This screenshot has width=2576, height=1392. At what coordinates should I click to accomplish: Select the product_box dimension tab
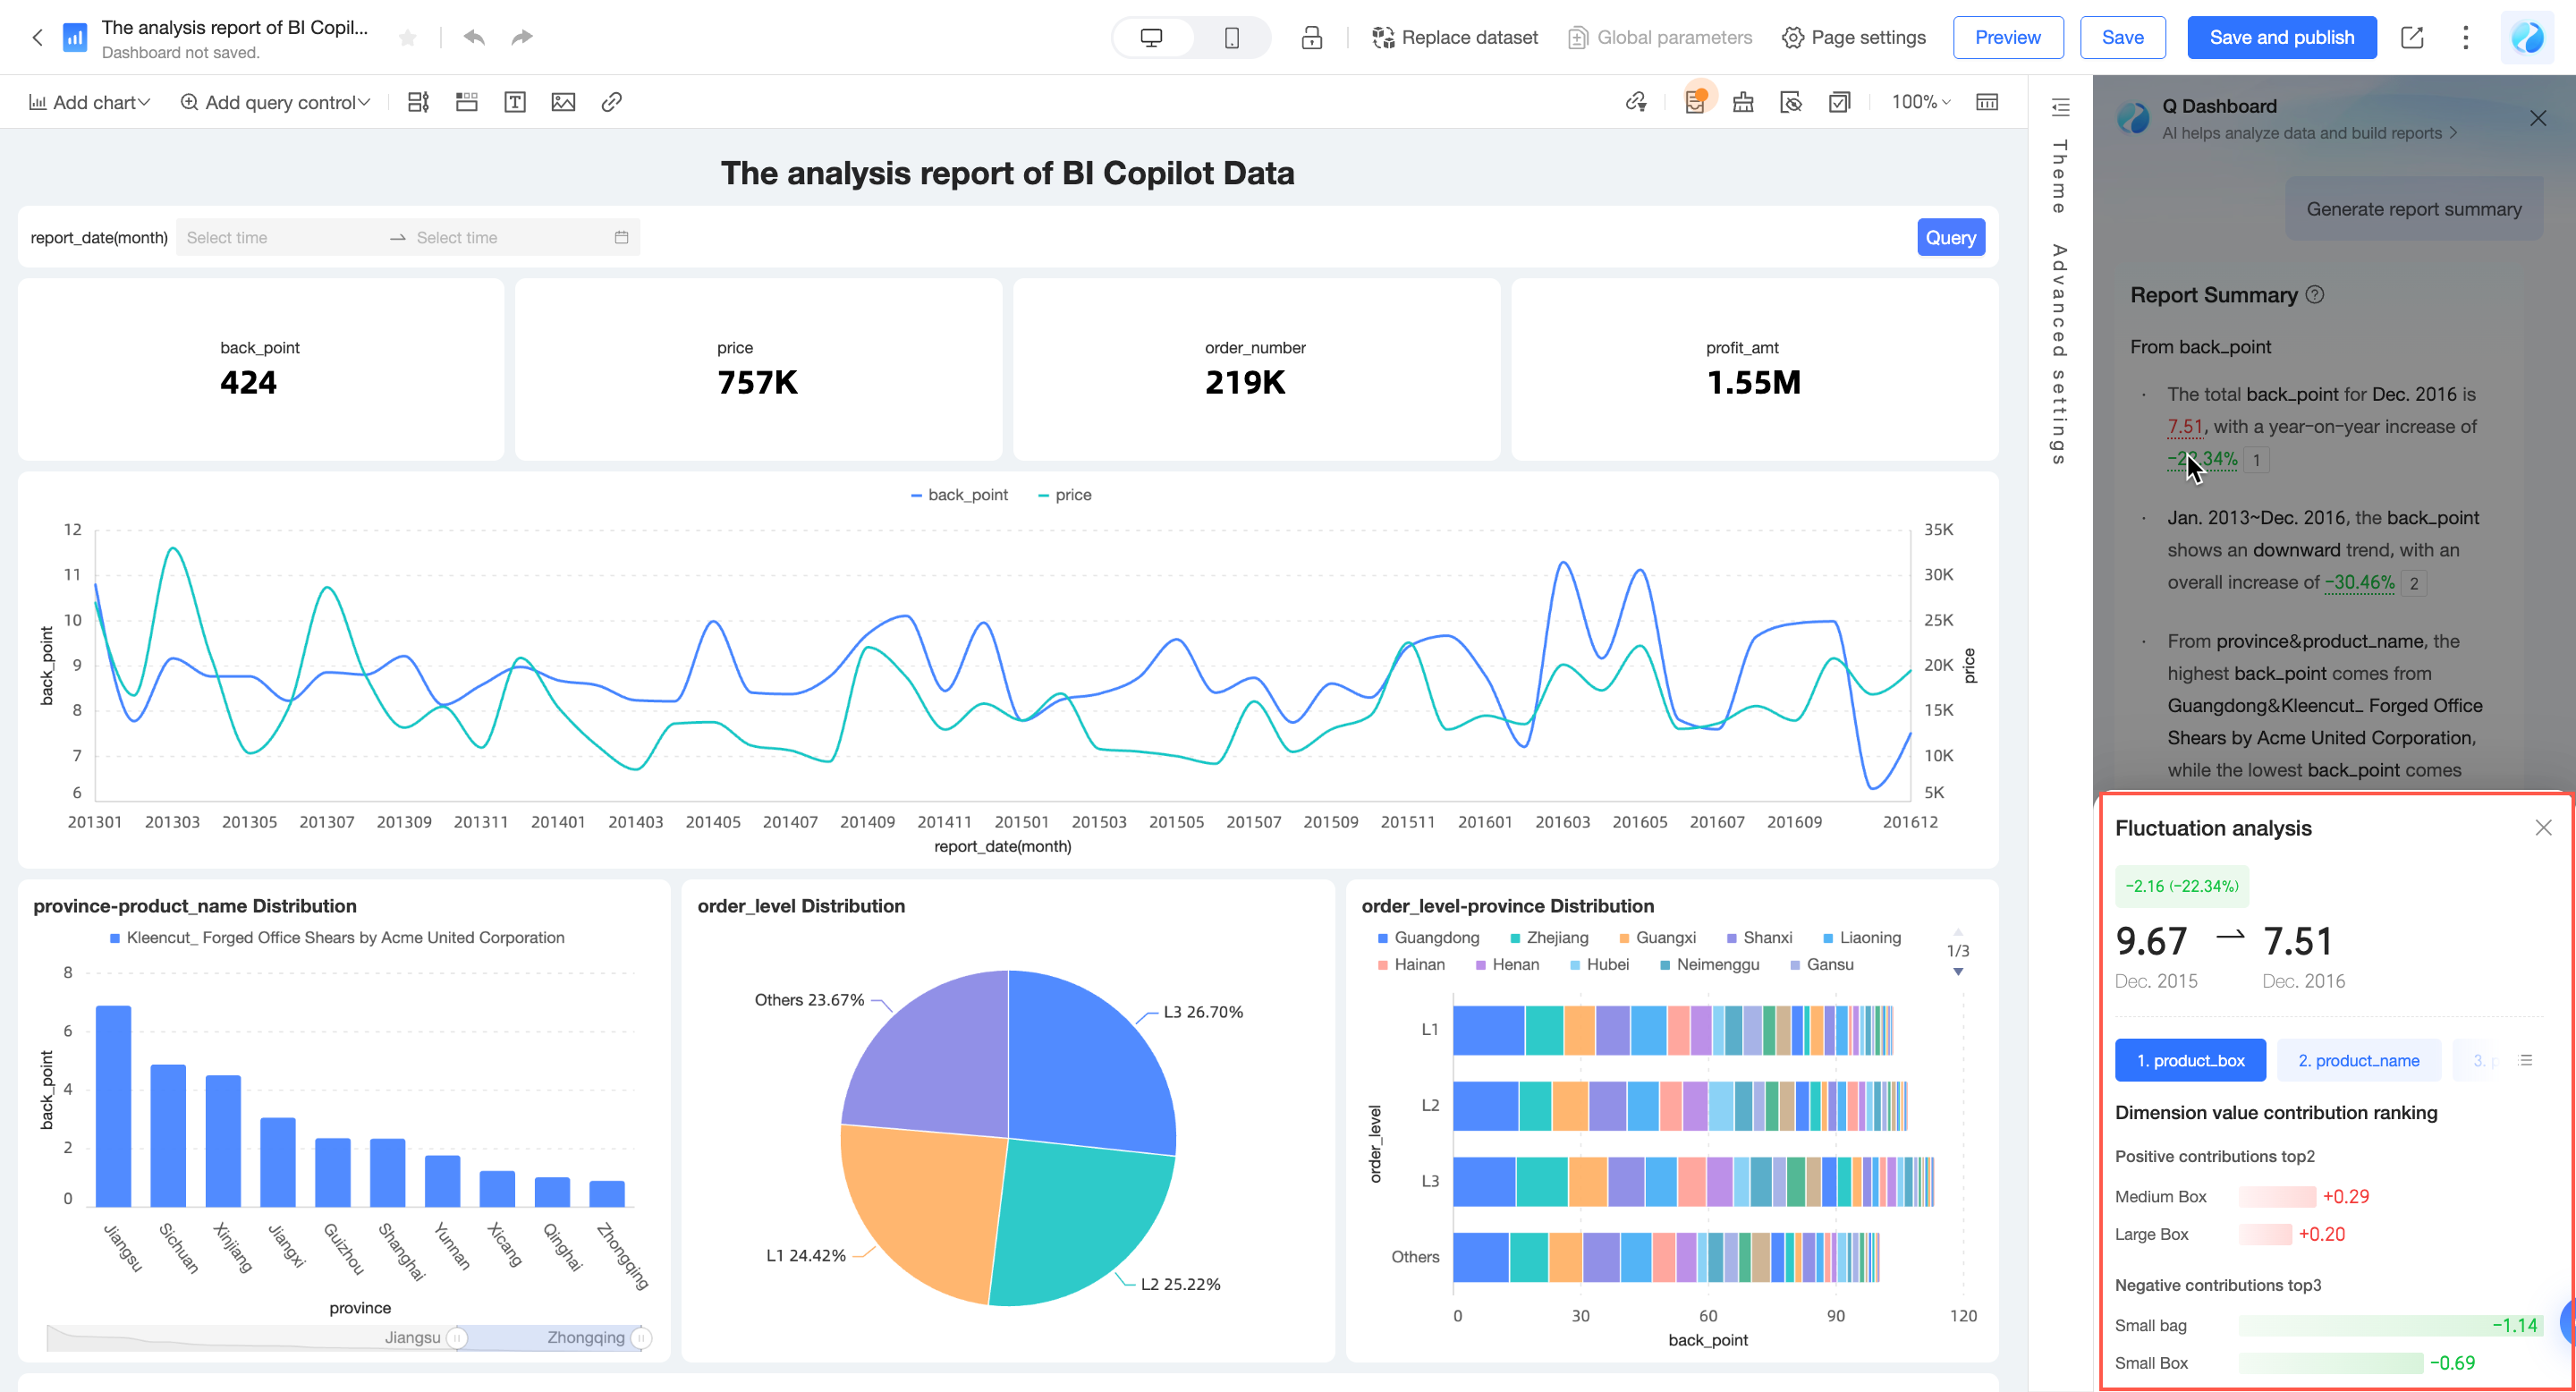coord(2190,1060)
